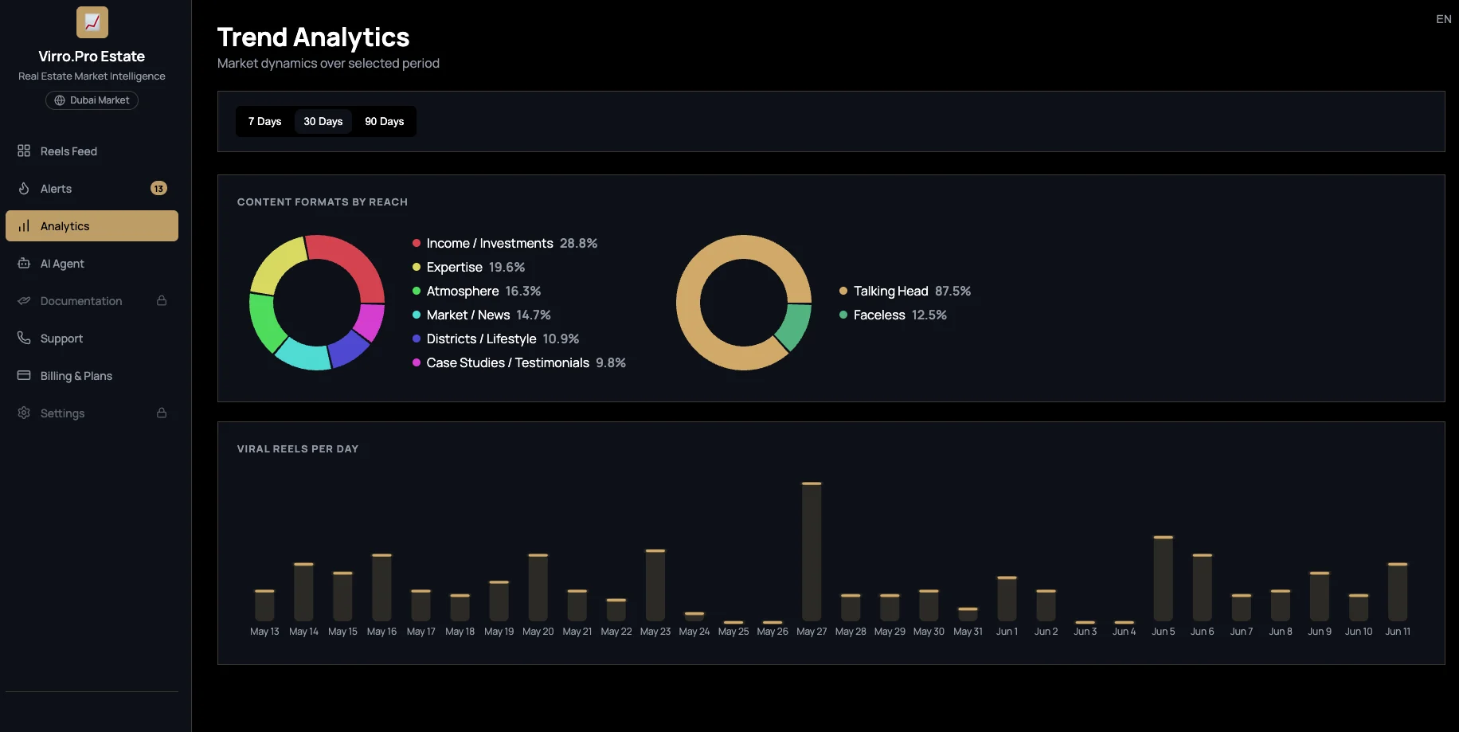1459x732 pixels.
Task: Click the May 23 bar in chart
Action: (x=655, y=585)
